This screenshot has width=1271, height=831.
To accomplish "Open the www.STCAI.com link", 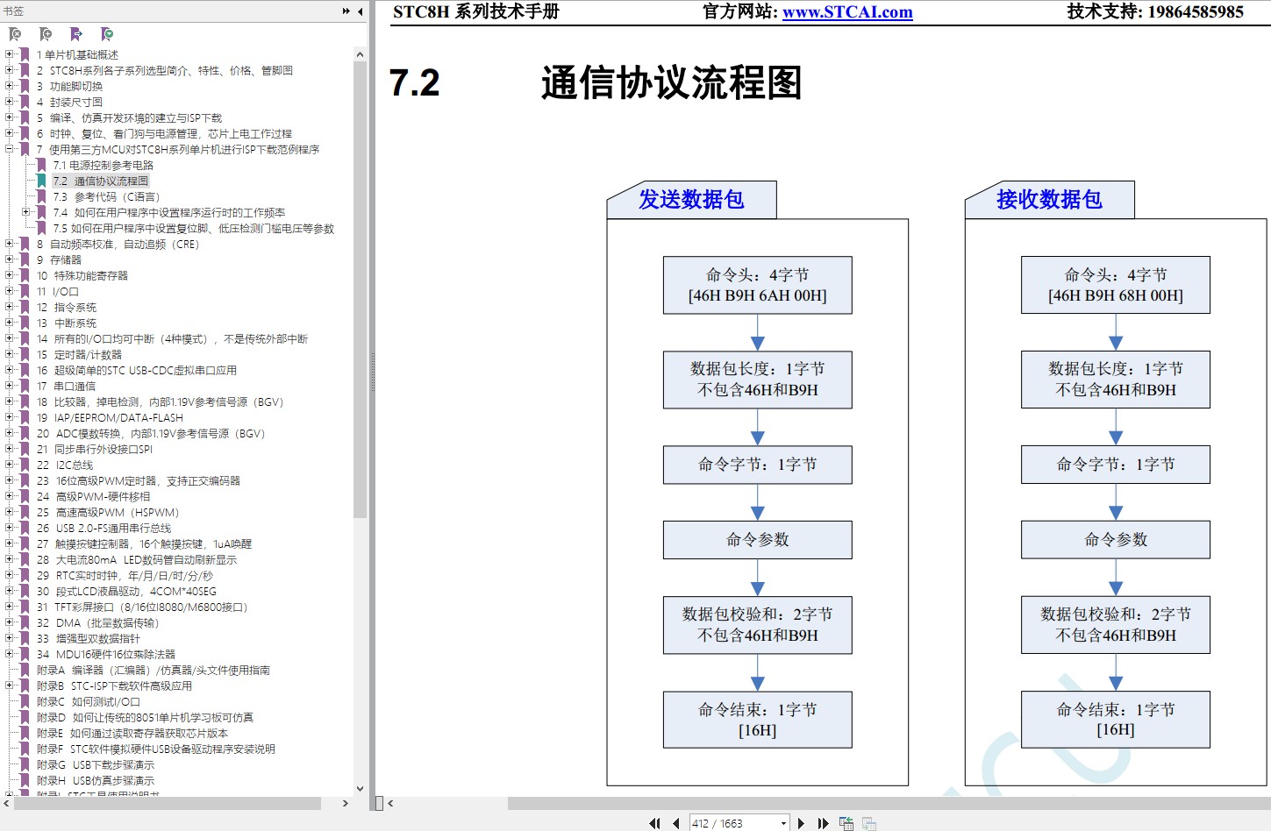I will coord(847,12).
